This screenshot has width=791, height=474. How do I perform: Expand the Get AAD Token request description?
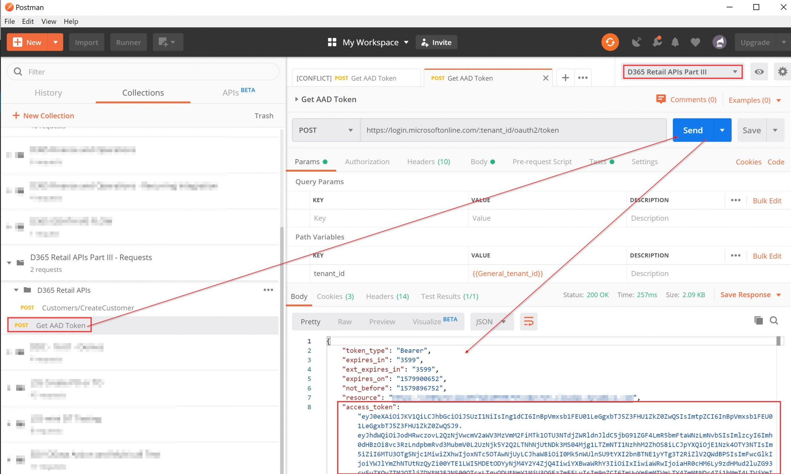(296, 99)
